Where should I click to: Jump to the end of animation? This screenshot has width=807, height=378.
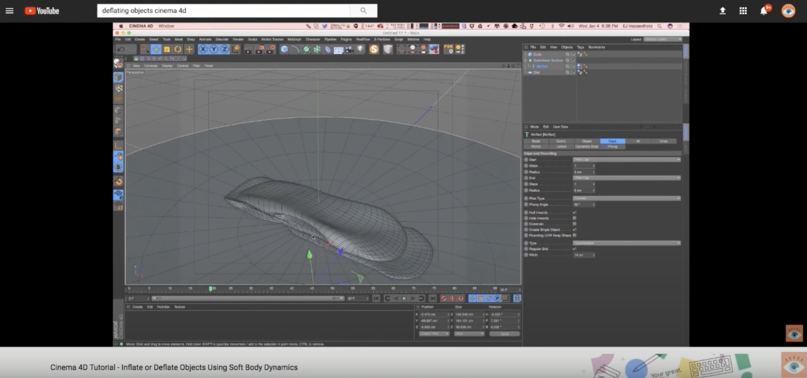pos(432,298)
